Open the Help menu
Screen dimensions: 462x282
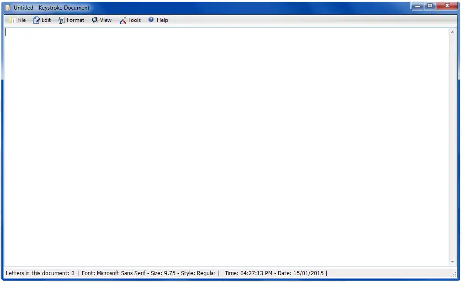(x=158, y=20)
